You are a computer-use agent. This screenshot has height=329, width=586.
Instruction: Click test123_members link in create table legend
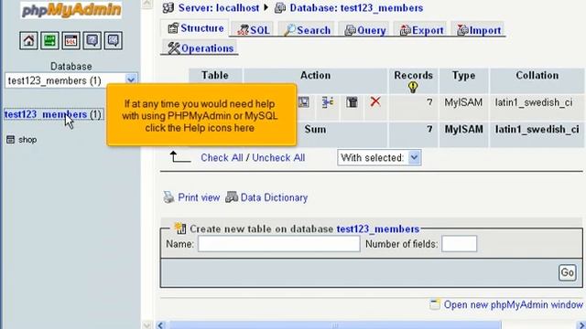[x=378, y=228]
